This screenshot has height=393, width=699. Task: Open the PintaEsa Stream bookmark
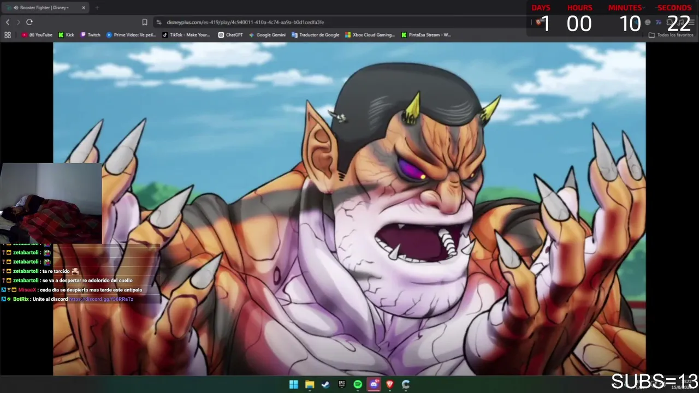coord(426,35)
